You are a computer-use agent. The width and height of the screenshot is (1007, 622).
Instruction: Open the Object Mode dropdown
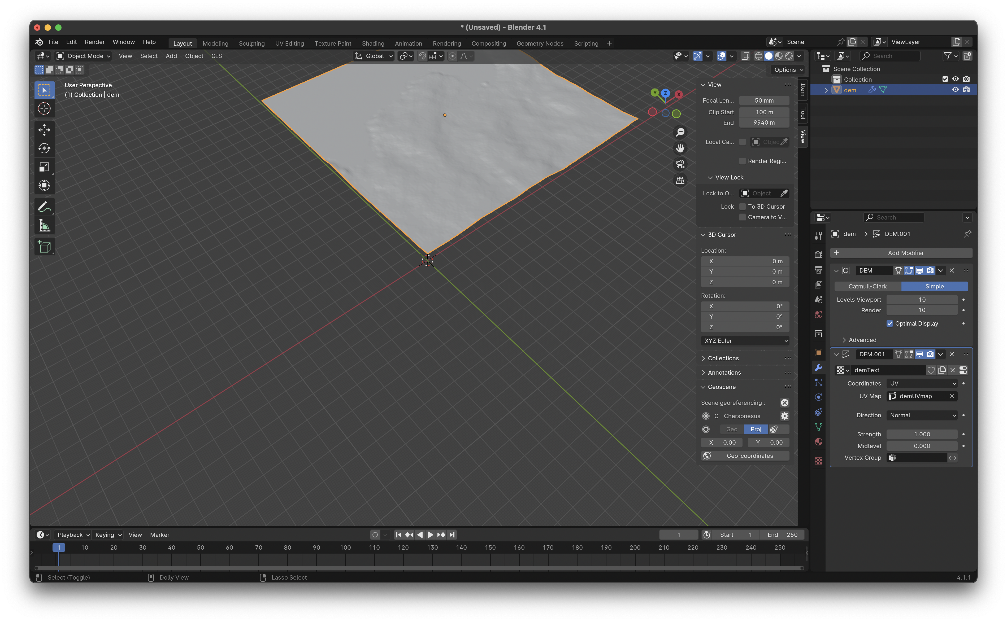84,56
